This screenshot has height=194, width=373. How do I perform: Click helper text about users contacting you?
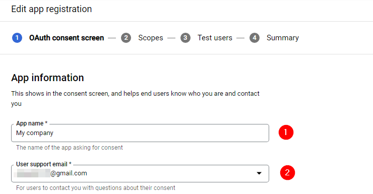[x=96, y=188]
